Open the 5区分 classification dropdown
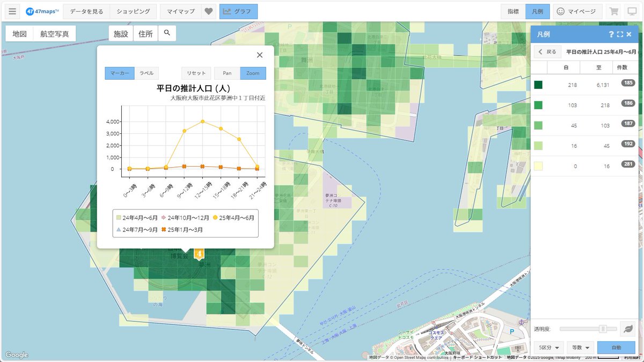 (547, 347)
